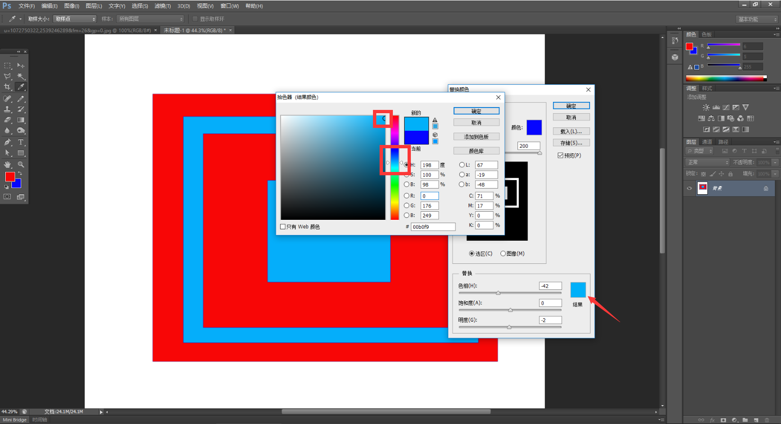The width and height of the screenshot is (781, 424).
Task: Select the Magic Wand tool
Action: [x=21, y=76]
